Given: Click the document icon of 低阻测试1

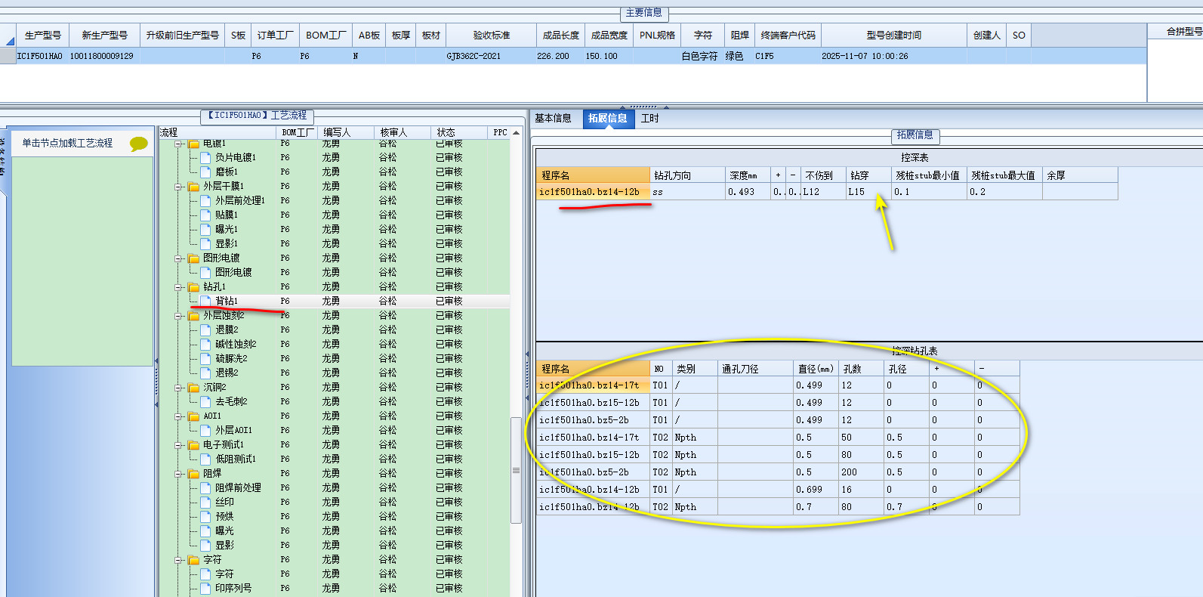Looking at the screenshot, I should (205, 459).
